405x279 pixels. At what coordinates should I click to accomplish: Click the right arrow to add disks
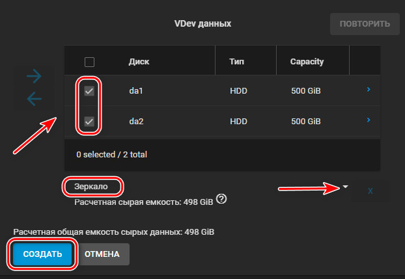[34, 76]
